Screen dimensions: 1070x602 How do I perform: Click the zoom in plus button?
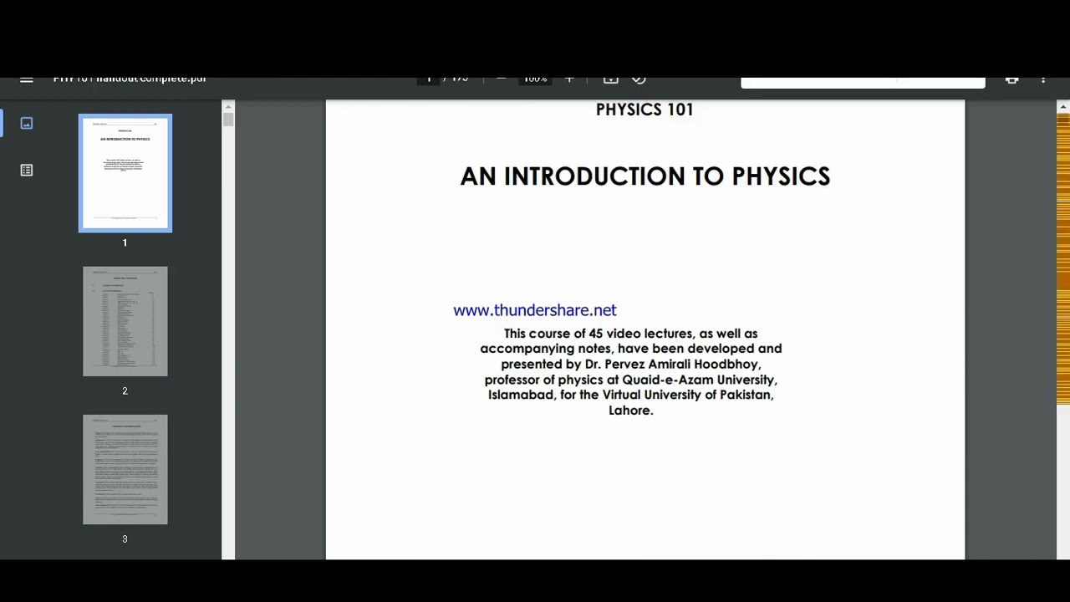[569, 80]
